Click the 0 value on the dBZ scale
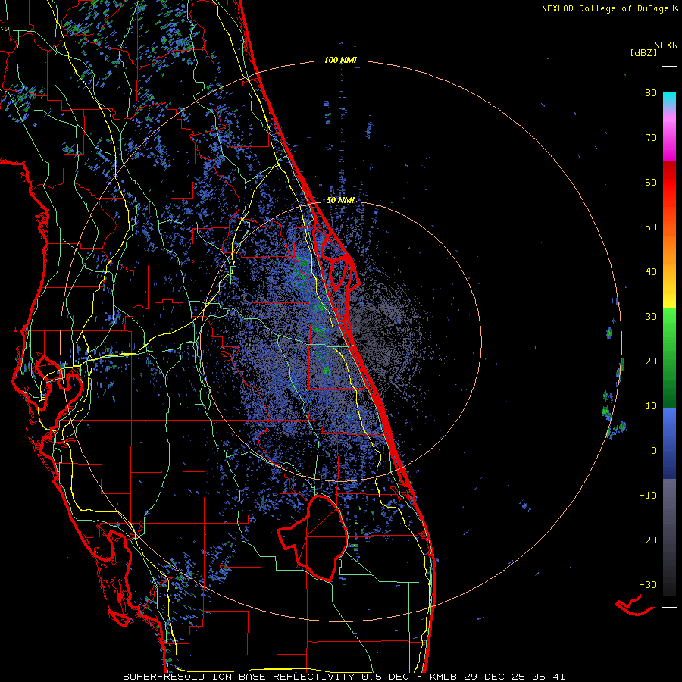Image resolution: width=682 pixels, height=682 pixels. 654,451
